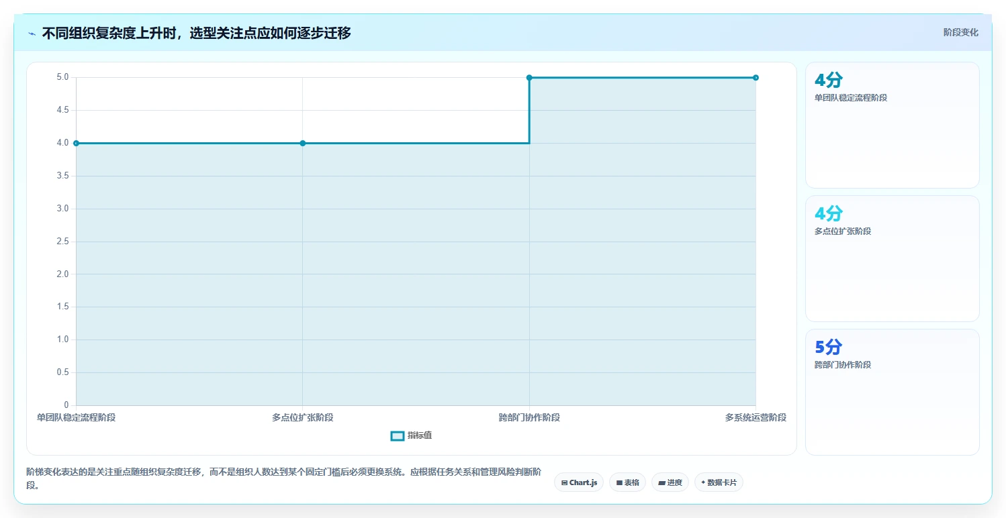The width and height of the screenshot is (1006, 518).
Task: Select the chart point at 多系统运营阶段
Action: click(x=756, y=78)
